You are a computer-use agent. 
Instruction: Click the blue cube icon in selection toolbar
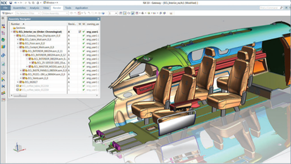103,13
